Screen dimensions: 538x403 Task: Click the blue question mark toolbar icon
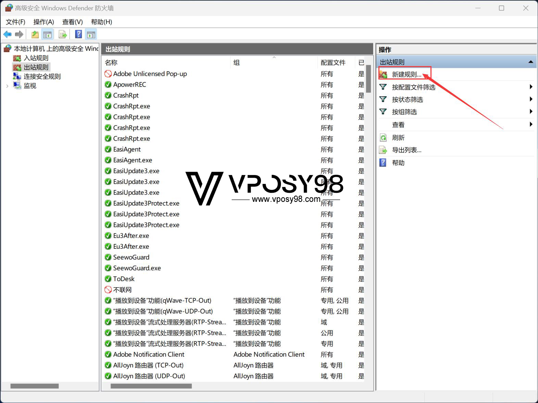78,34
